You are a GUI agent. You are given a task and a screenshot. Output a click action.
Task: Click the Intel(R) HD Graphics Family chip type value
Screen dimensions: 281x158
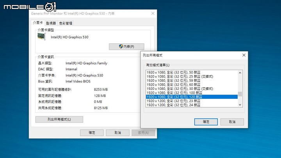(86, 63)
